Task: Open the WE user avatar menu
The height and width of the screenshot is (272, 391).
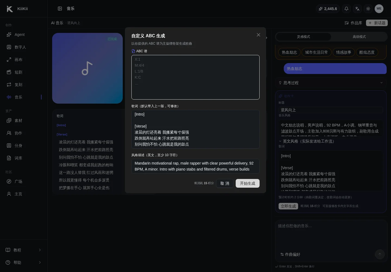Action: (x=379, y=9)
